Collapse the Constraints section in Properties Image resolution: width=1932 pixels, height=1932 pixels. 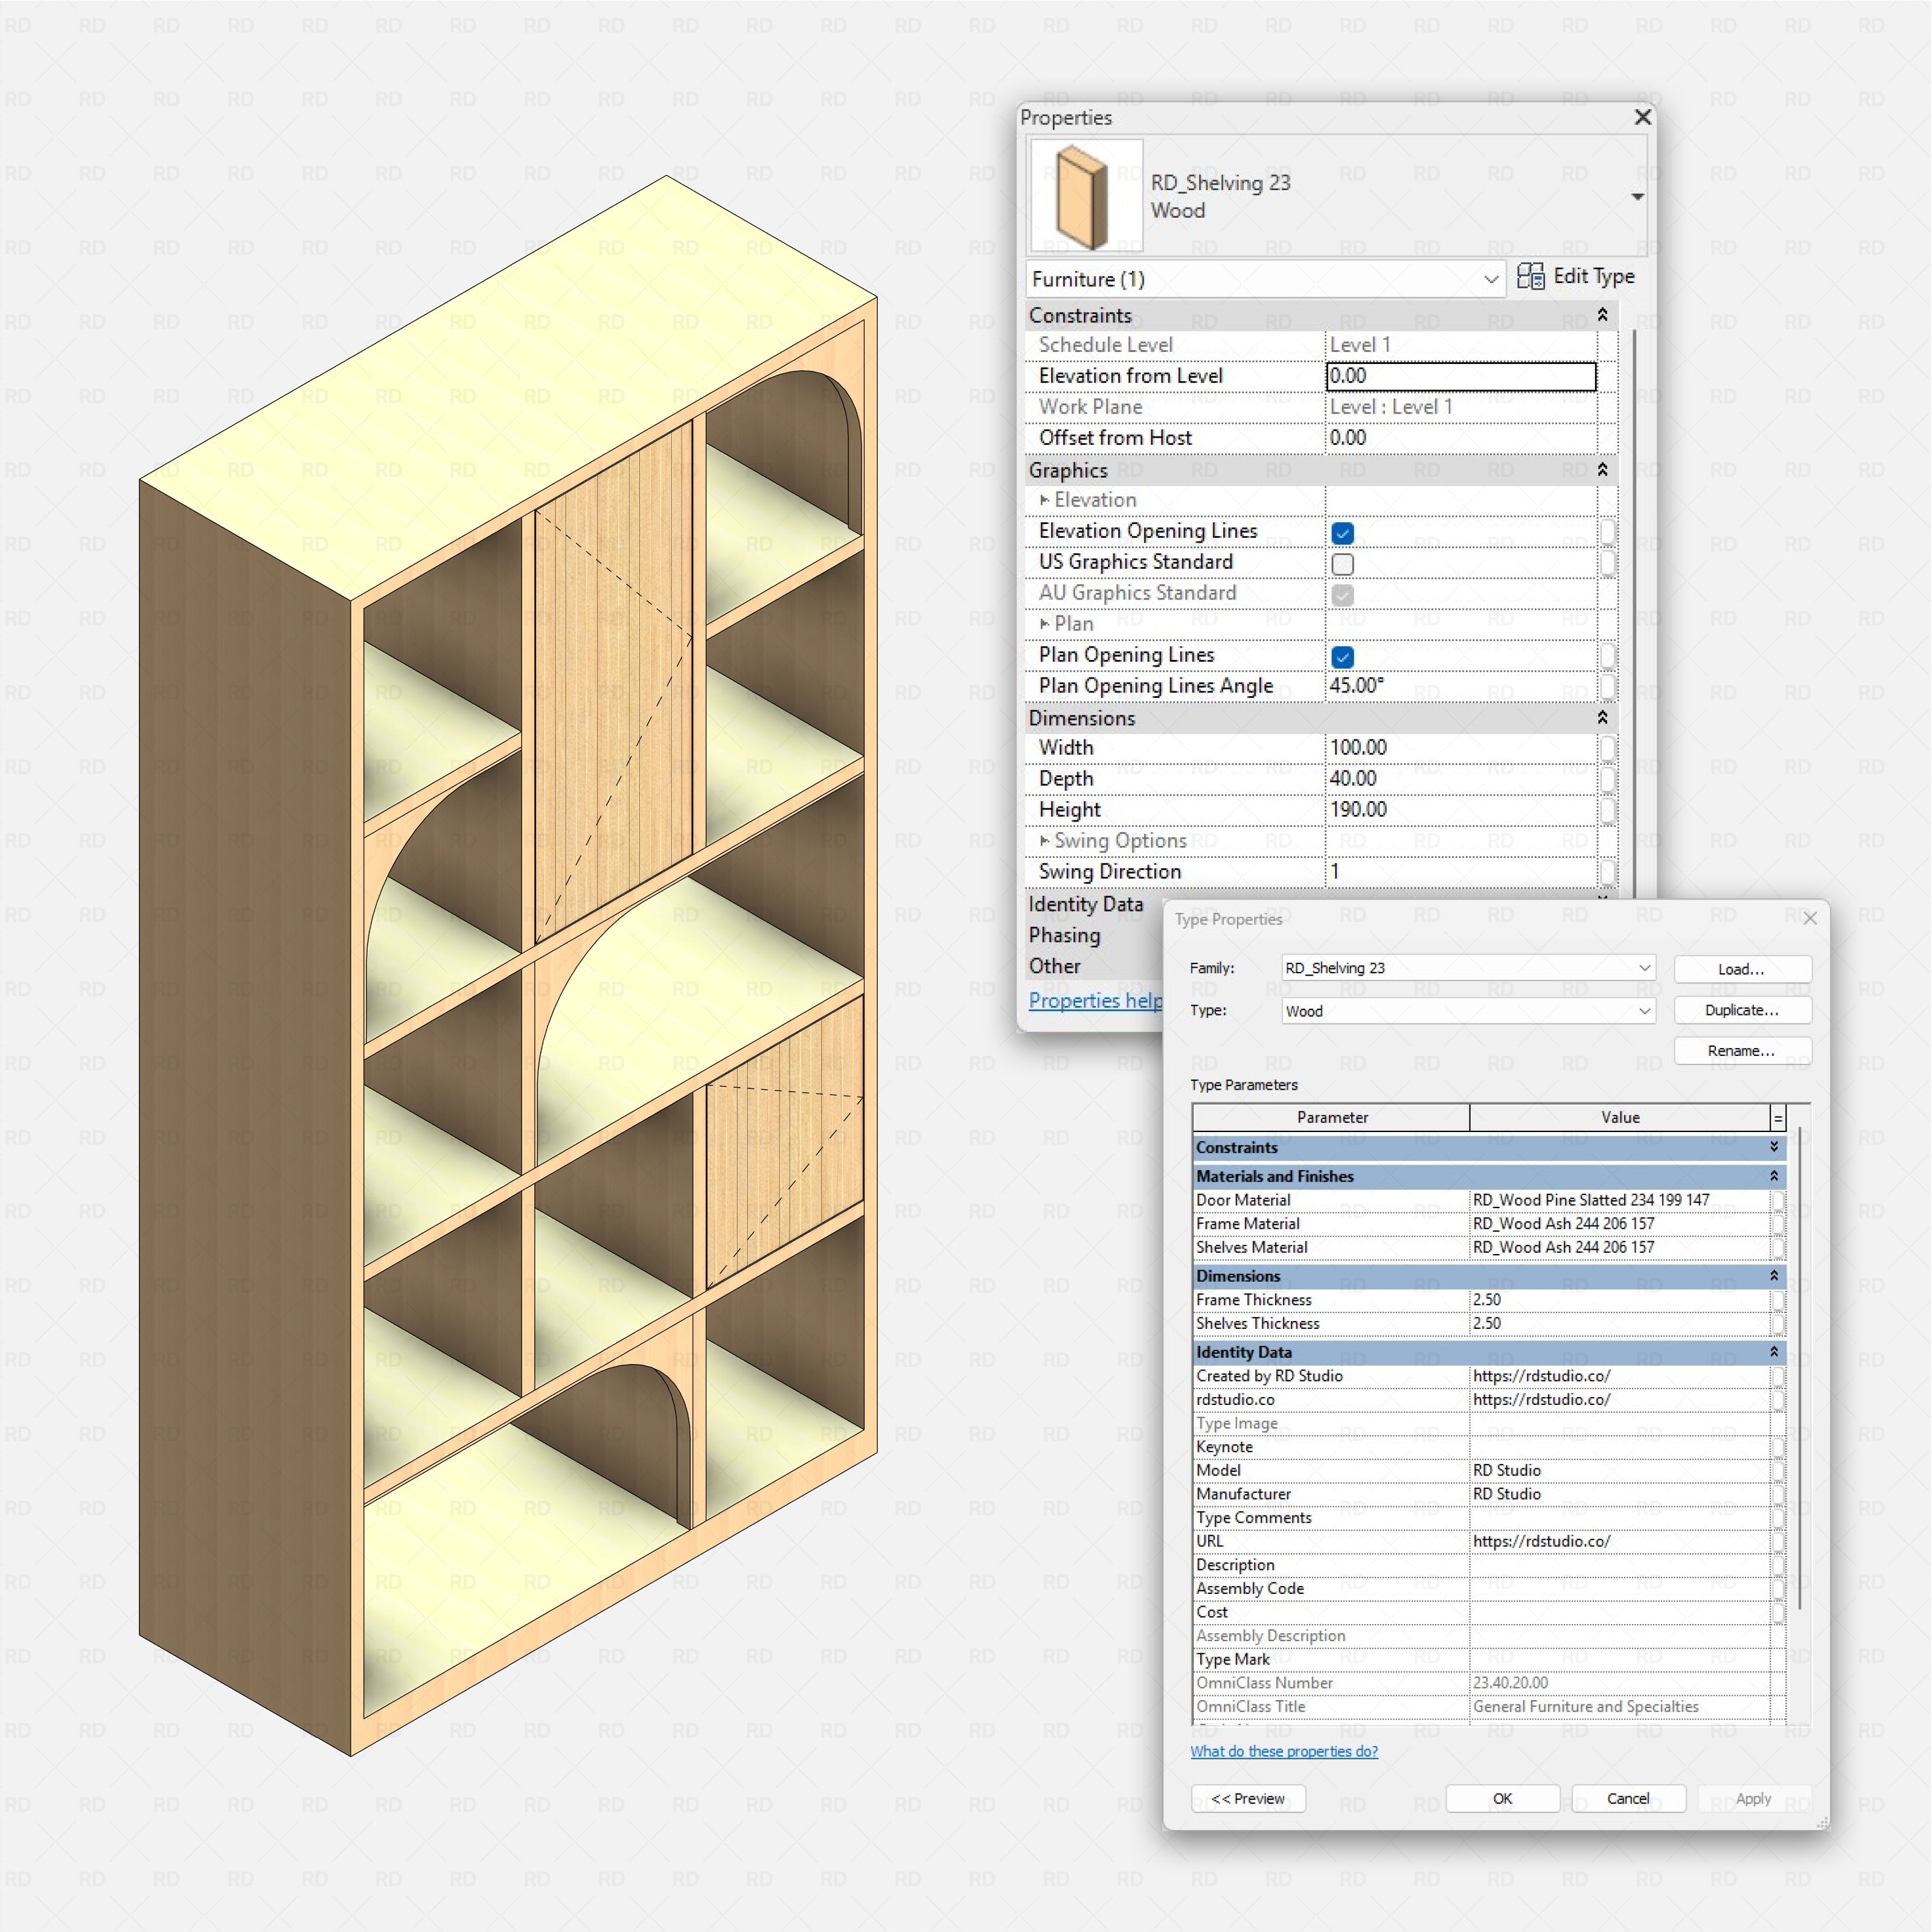(1602, 315)
